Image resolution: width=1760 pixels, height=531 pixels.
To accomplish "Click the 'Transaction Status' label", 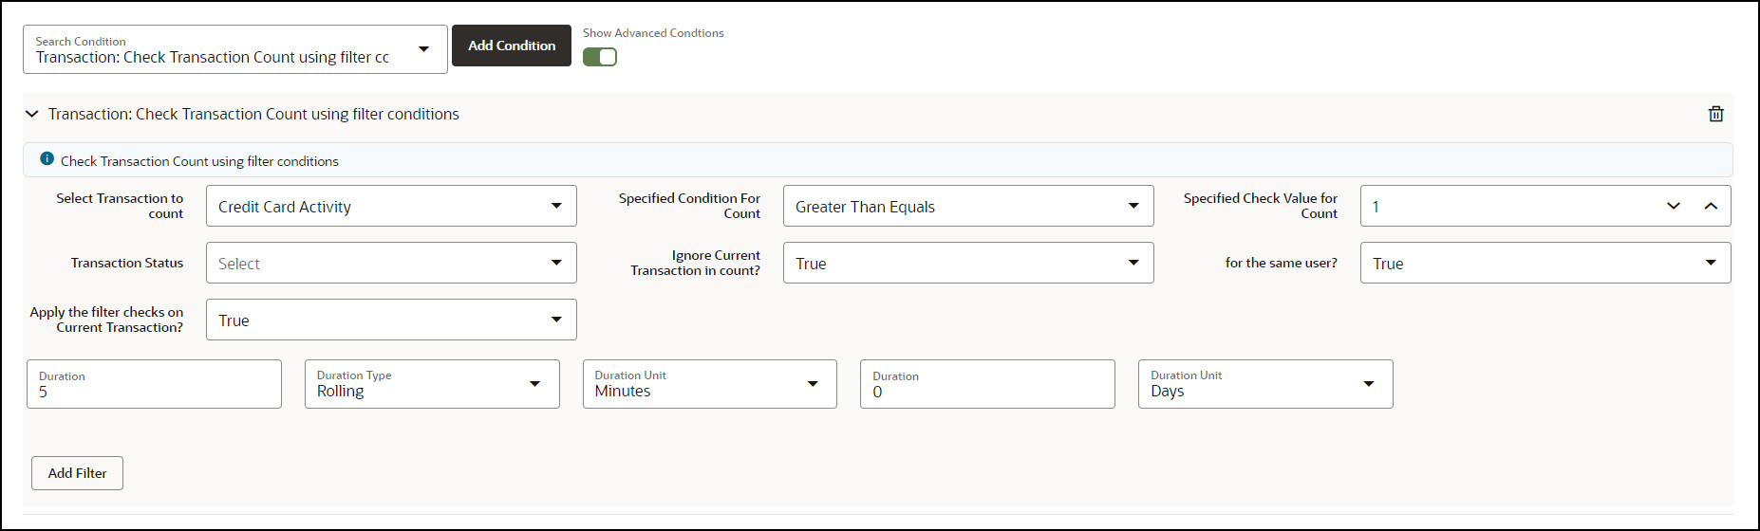I will pos(127,263).
